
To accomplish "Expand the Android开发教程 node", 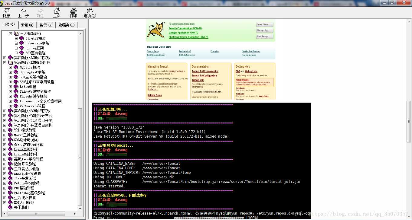I will pos(5,174).
